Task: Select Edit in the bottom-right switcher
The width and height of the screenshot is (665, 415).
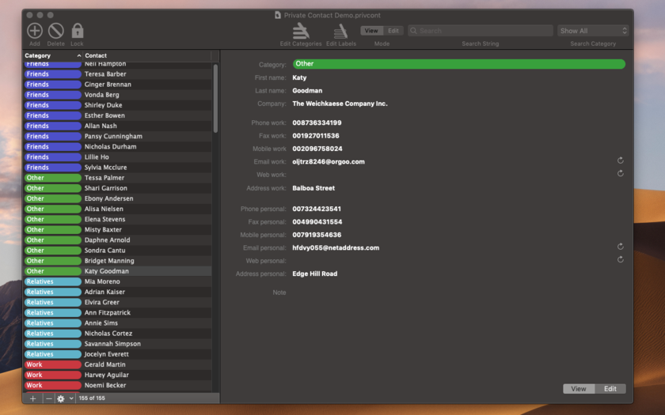Action: [x=610, y=389]
